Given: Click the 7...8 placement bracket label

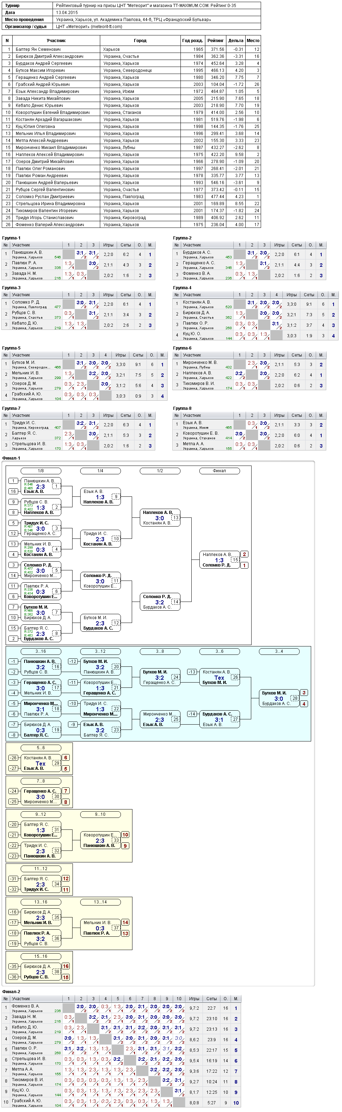Looking at the screenshot, I should point(41,781).
